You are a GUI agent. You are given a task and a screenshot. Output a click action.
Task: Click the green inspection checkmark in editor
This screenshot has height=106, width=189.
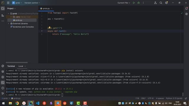click(x=182, y=13)
